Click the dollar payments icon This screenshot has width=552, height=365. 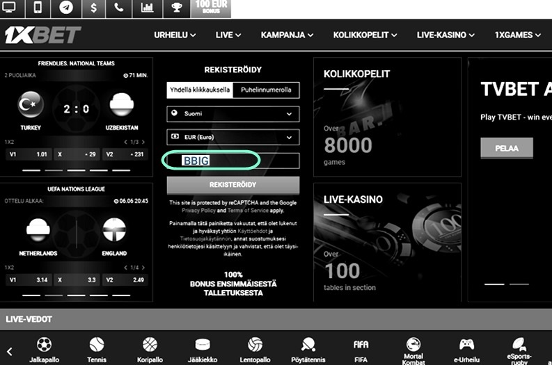click(93, 8)
